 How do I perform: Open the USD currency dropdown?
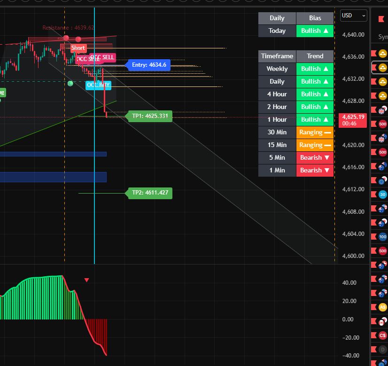pos(354,16)
